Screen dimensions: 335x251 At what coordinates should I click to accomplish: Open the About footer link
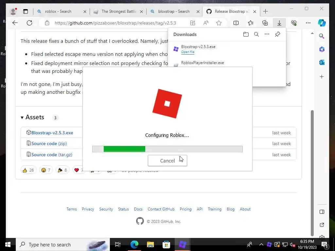[245, 209]
